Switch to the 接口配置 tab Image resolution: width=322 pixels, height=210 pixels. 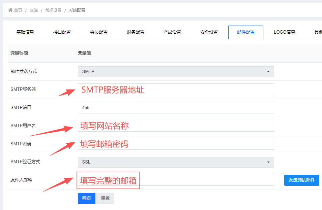click(x=62, y=32)
